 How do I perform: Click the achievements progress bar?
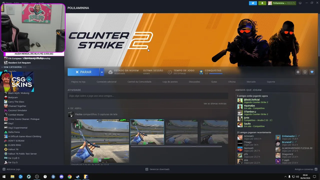(216, 73)
